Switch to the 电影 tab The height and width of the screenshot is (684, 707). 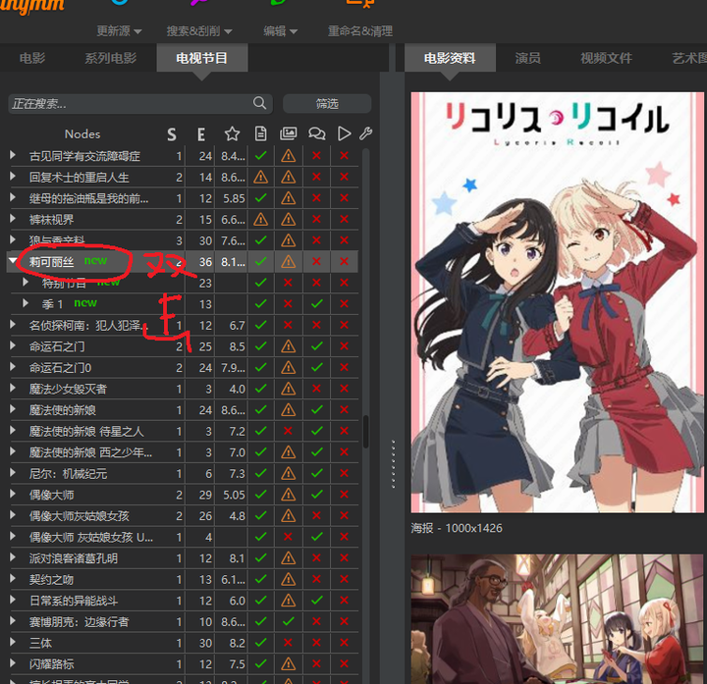(32, 58)
